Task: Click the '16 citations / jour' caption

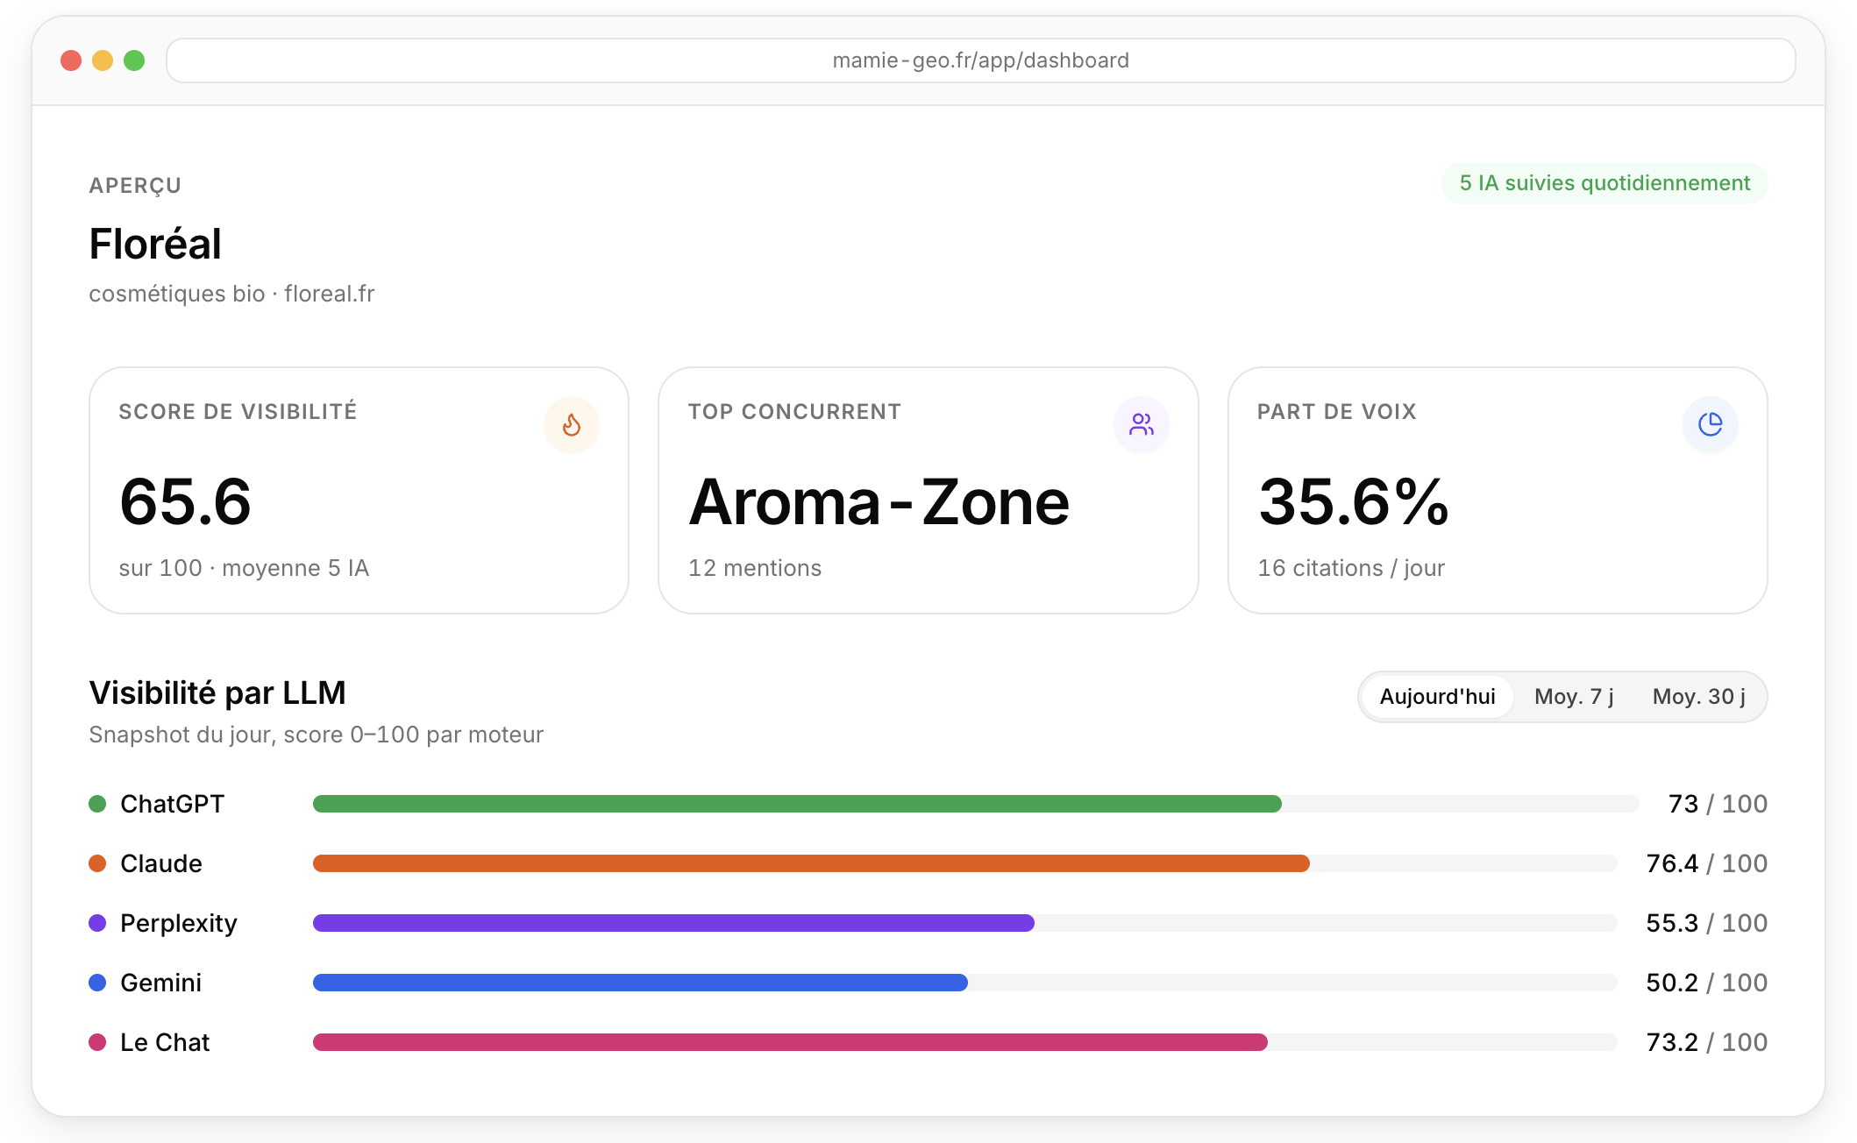Action: click(1351, 568)
